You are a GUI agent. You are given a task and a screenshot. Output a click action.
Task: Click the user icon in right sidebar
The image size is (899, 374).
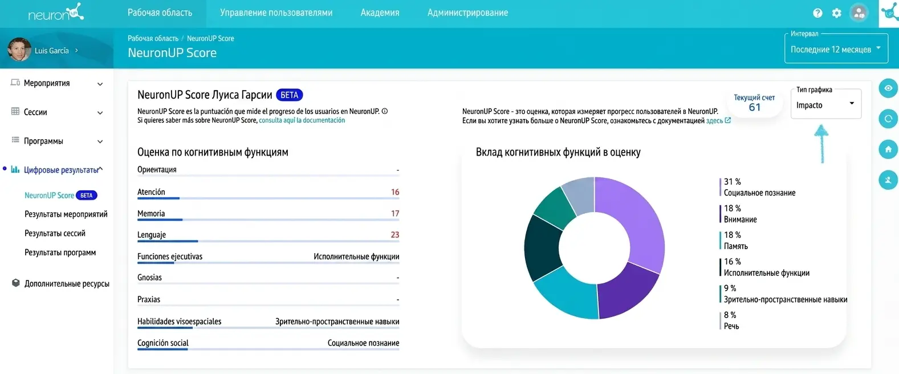(888, 180)
